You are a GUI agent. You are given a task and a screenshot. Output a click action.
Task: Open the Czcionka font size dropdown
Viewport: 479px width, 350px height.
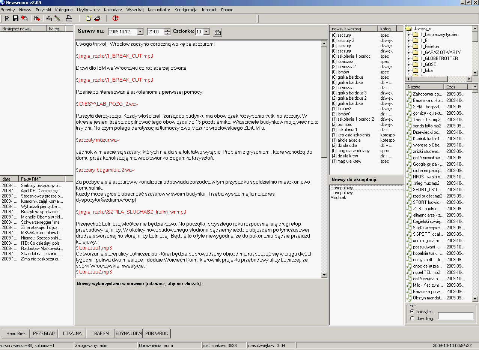pos(206,32)
